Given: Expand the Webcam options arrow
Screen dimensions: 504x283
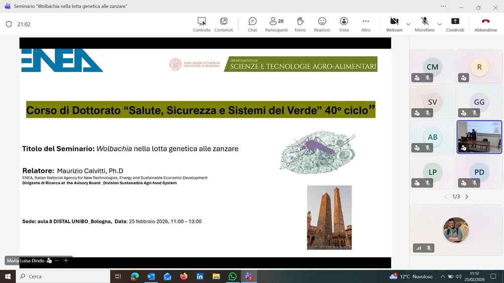Looking at the screenshot, I should 408,24.
